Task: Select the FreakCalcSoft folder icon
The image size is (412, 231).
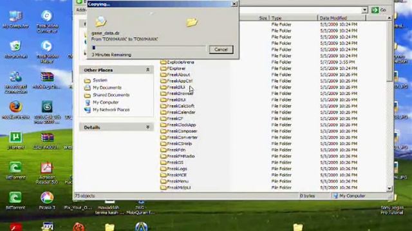Action: (164, 106)
